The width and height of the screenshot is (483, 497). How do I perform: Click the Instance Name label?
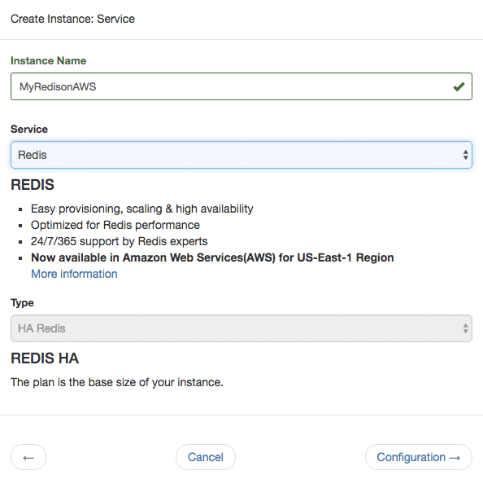coord(49,60)
